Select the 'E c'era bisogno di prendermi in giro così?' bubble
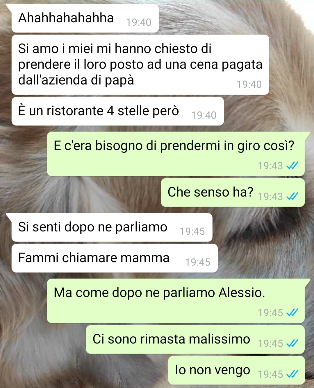This screenshot has width=314, height=388. (176, 154)
